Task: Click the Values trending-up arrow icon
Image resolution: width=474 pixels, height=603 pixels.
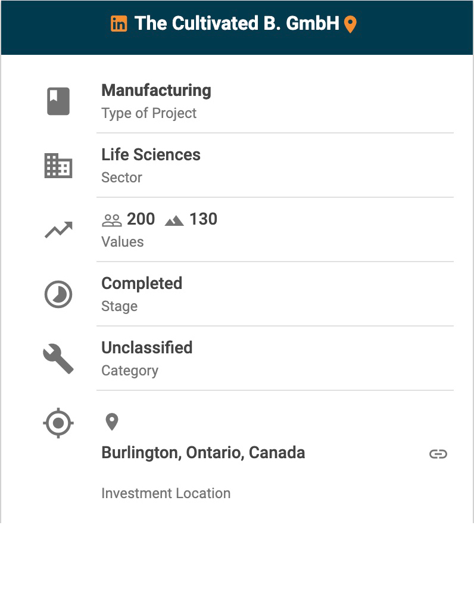Action: (58, 230)
